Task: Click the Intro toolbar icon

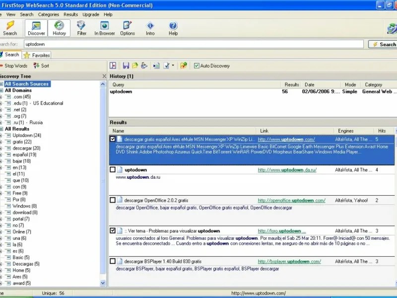Action: tap(150, 28)
